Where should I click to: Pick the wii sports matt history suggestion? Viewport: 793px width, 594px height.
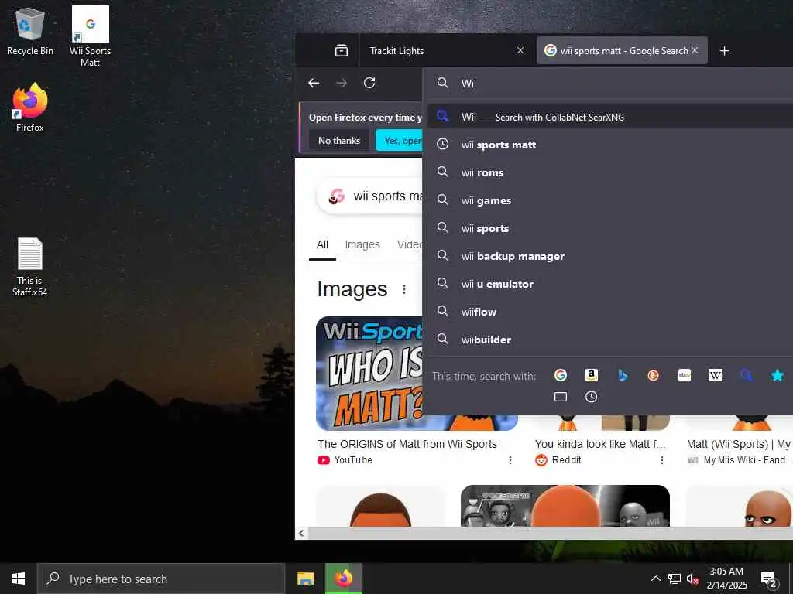tap(610, 145)
